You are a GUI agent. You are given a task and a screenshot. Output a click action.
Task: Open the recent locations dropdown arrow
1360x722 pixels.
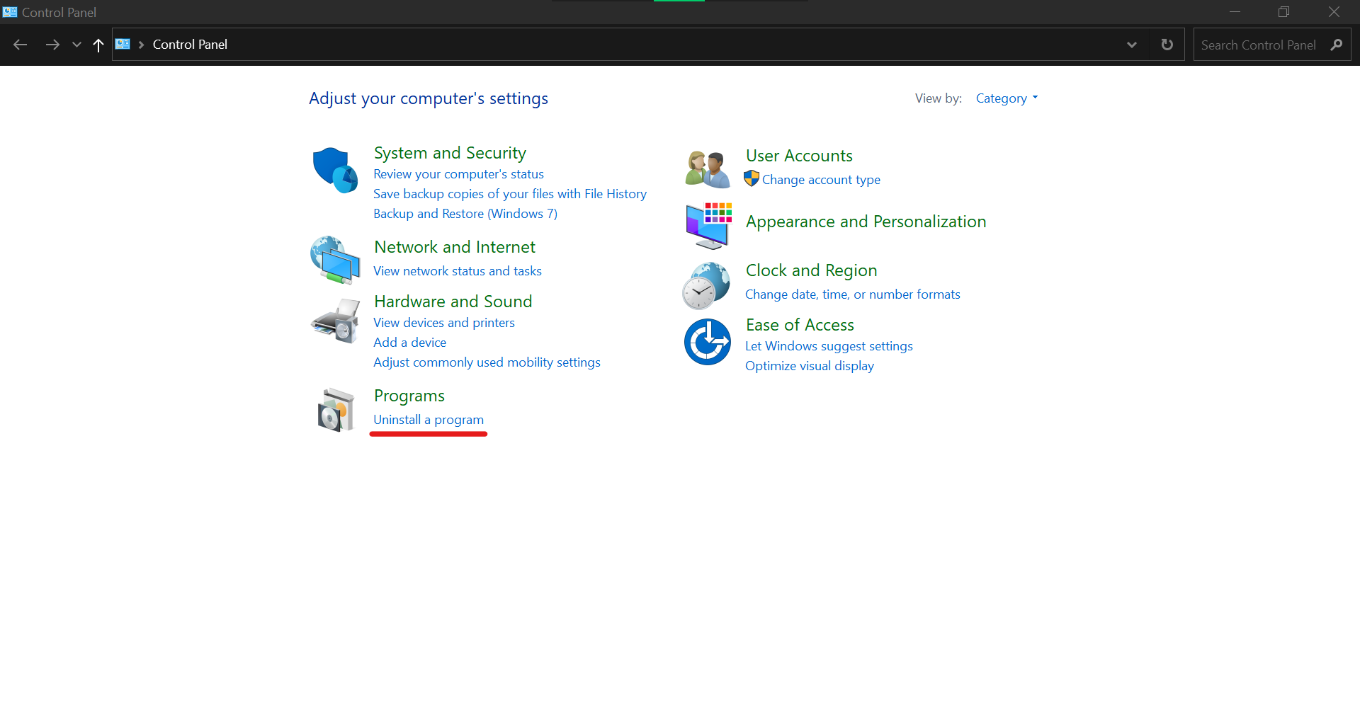(76, 45)
